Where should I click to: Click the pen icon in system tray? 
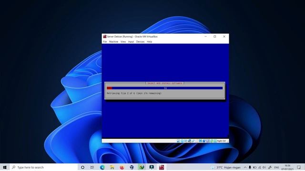(270, 167)
